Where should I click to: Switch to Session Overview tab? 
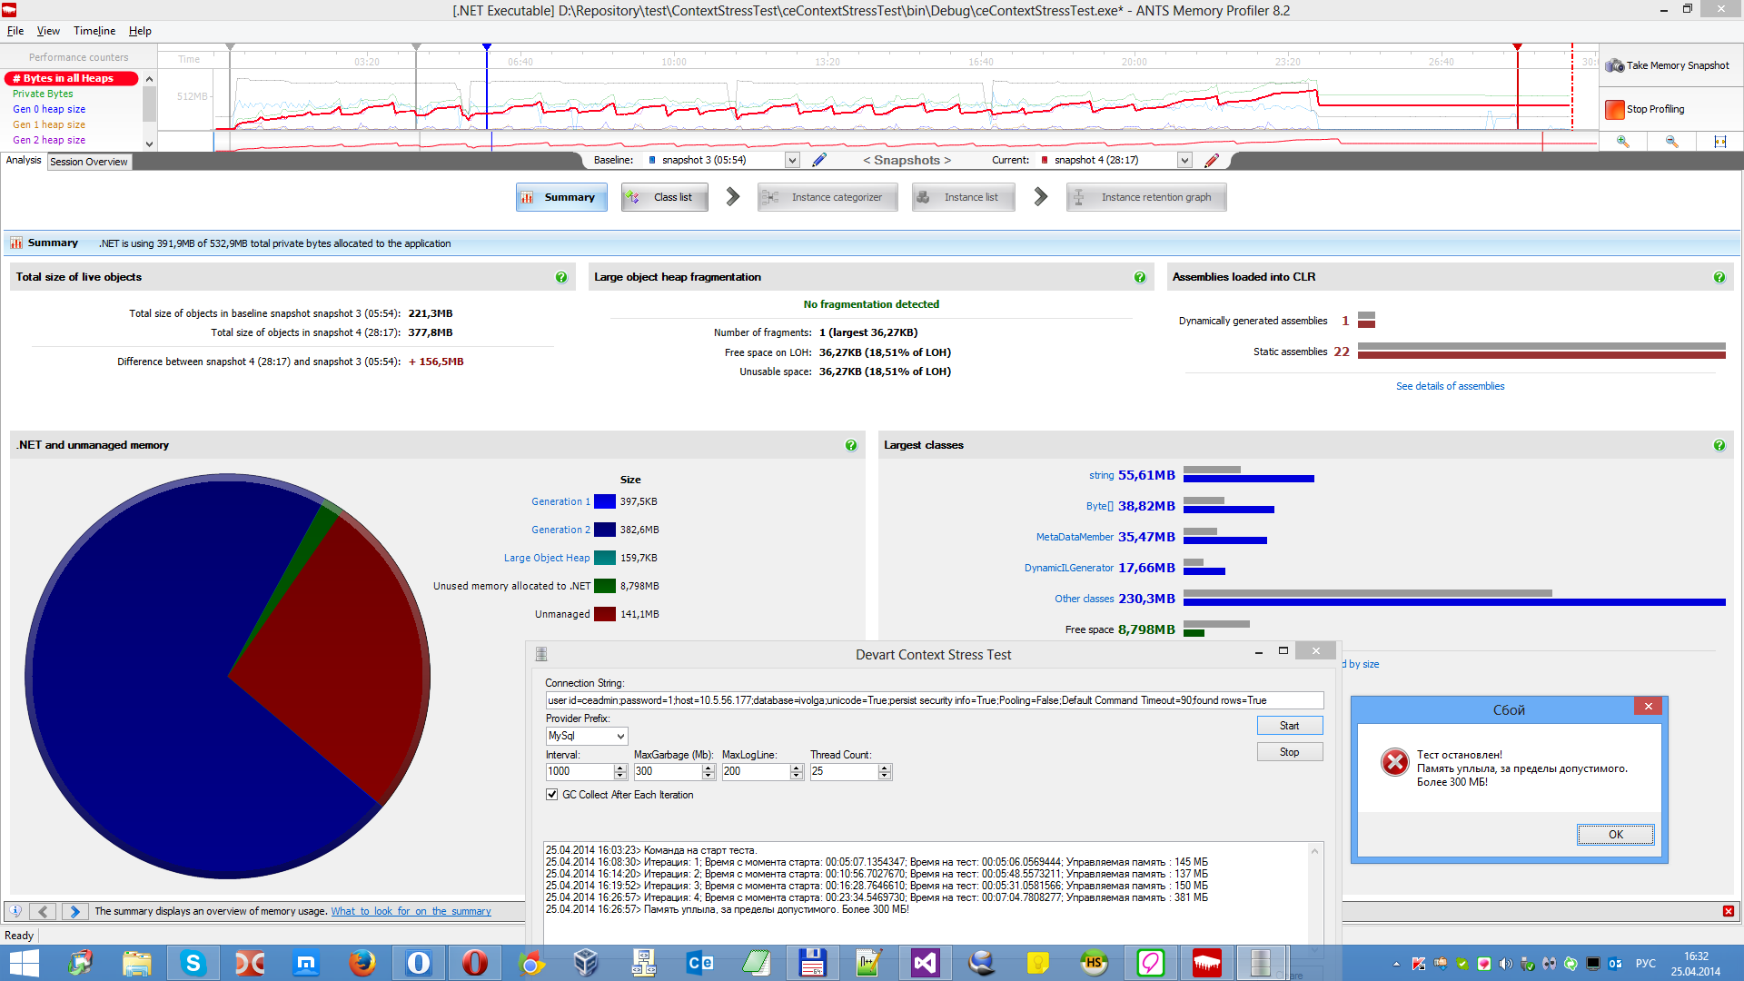click(88, 162)
